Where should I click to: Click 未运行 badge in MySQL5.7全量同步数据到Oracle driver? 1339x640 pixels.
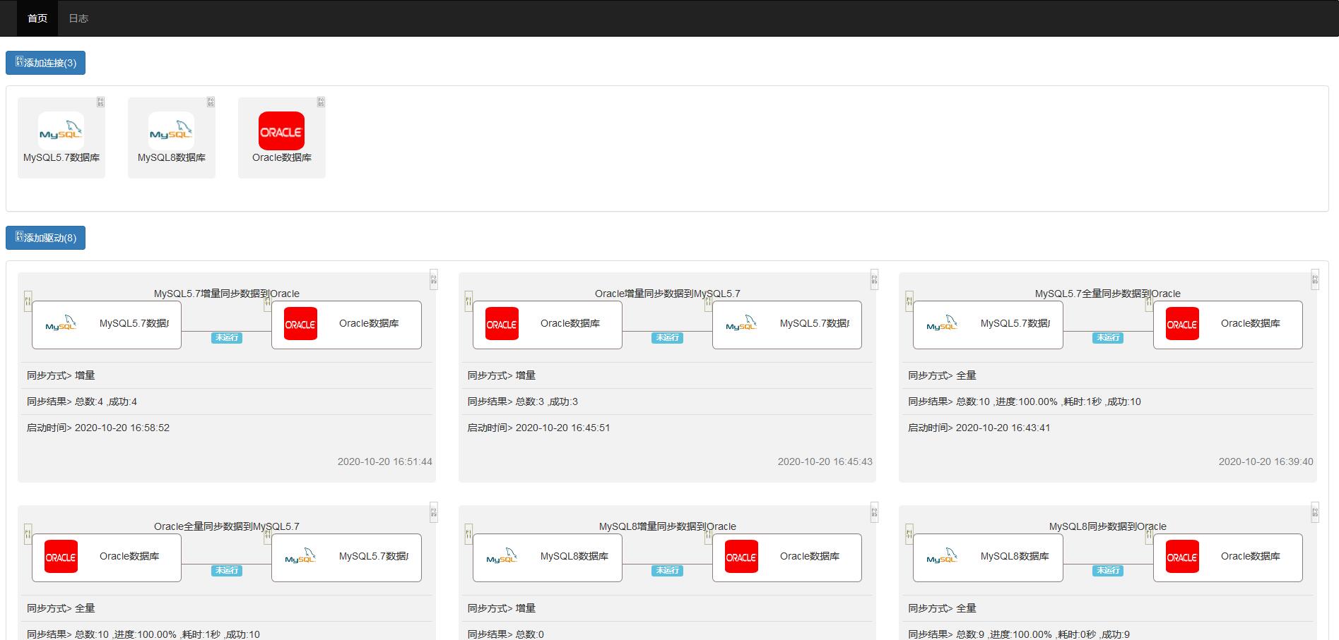tap(1108, 338)
